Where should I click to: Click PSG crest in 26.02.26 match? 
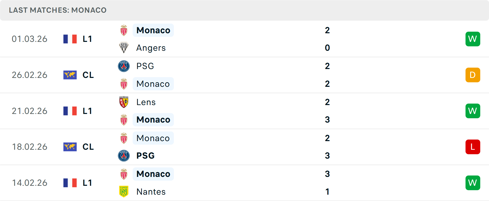pyautogui.click(x=124, y=66)
